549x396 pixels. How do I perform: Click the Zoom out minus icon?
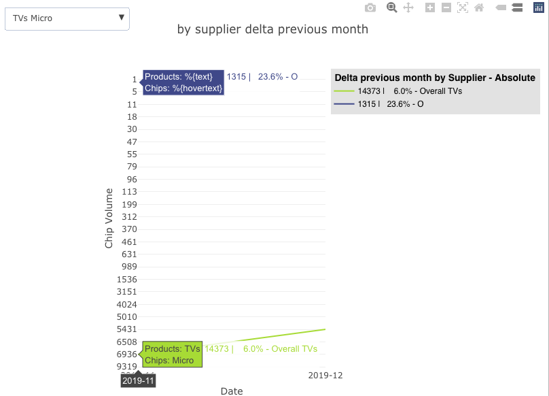[446, 7]
